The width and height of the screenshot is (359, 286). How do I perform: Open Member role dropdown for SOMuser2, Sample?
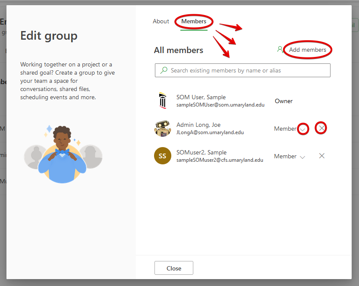tap(302, 157)
